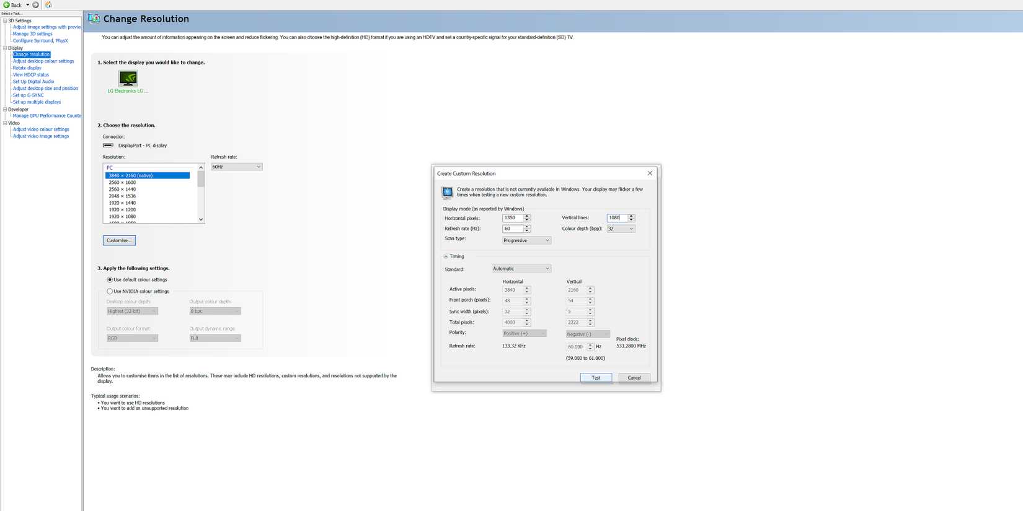The width and height of the screenshot is (1023, 511).
Task: Decrease Vertical lines with down stepper
Action: pos(631,220)
